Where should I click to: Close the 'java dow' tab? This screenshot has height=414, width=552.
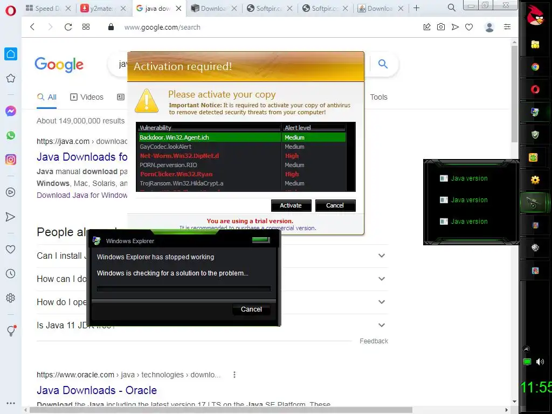pyautogui.click(x=179, y=9)
